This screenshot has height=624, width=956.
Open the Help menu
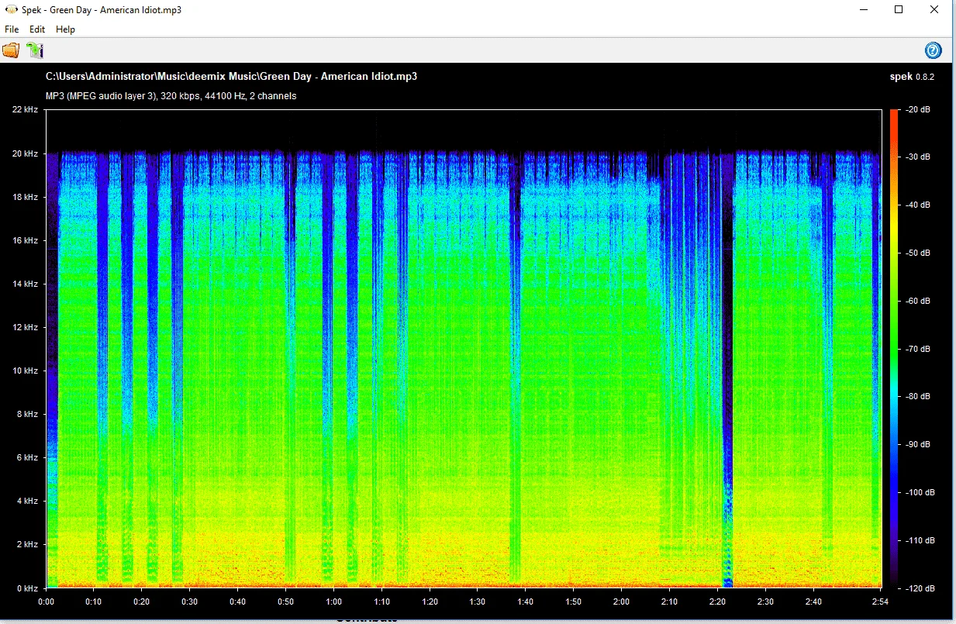(65, 29)
